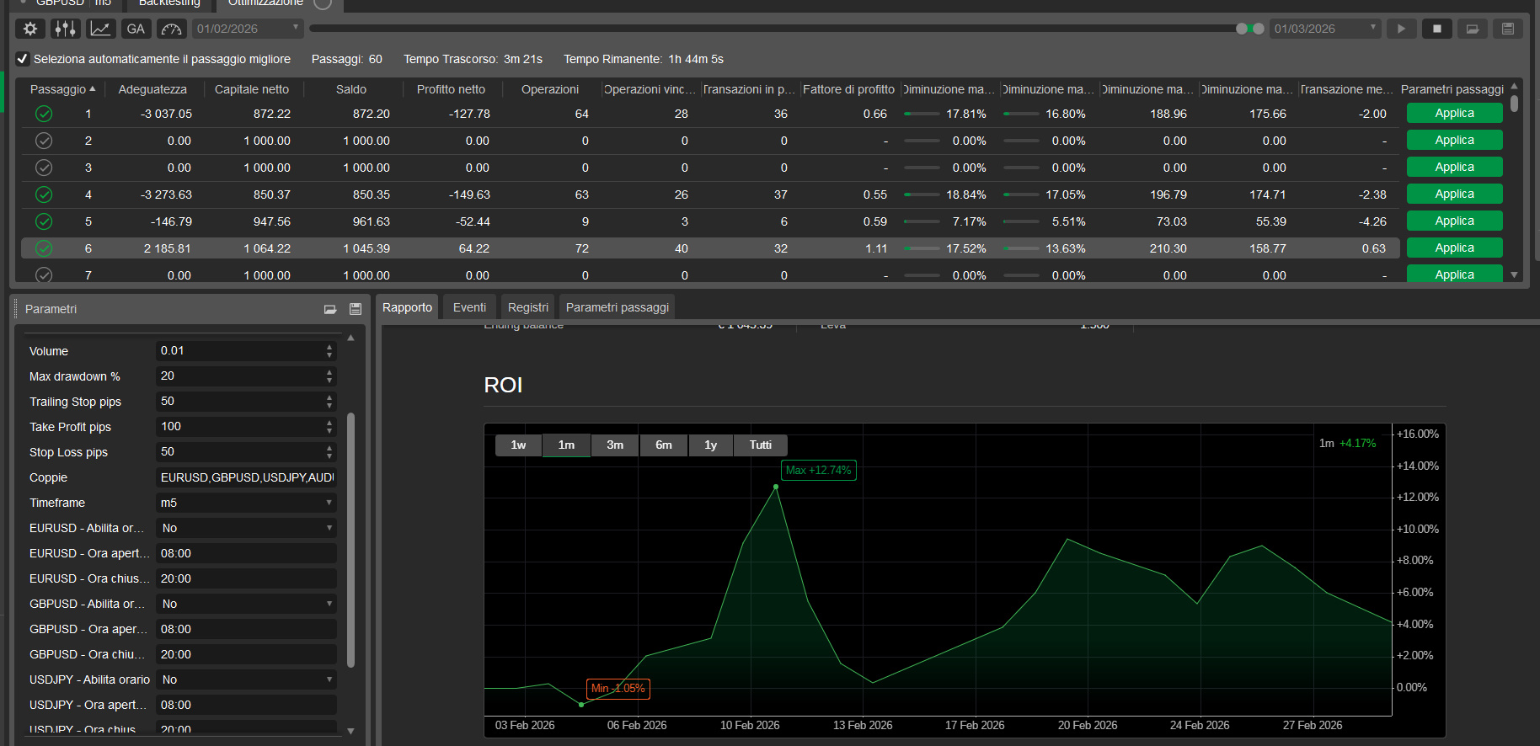Screen dimensions: 1540x746
Task: Click the passes table down scroll arrow
Action: tap(1514, 274)
